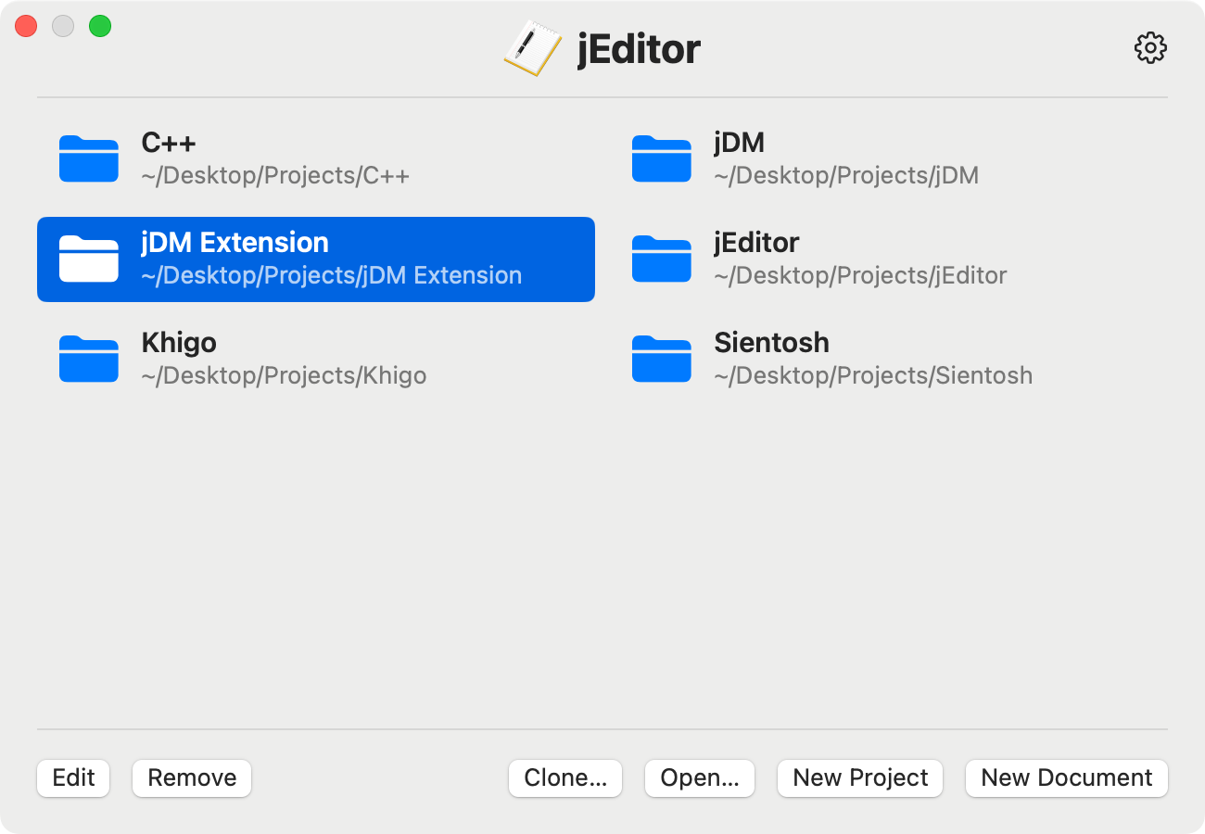Open the settings gear icon
This screenshot has width=1205, height=834.
click(1150, 48)
